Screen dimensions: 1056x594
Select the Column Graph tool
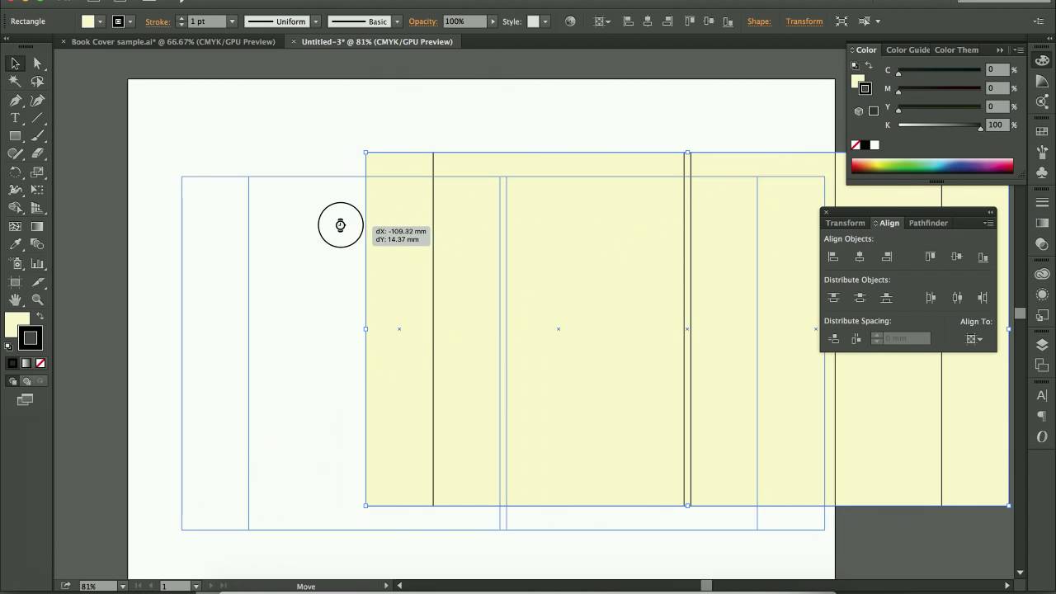click(37, 264)
